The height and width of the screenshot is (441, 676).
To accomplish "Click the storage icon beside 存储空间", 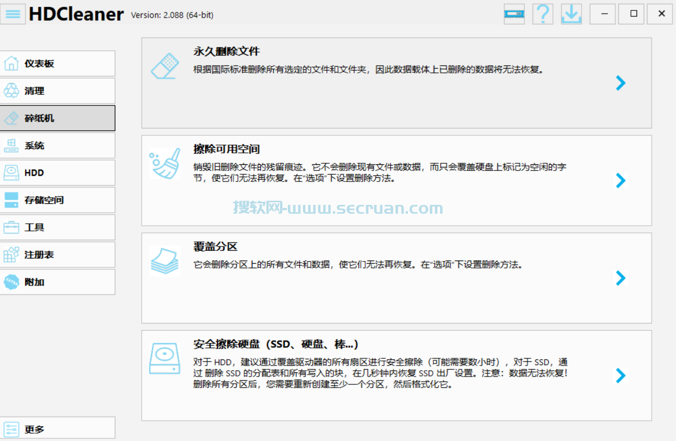I will point(11,200).
